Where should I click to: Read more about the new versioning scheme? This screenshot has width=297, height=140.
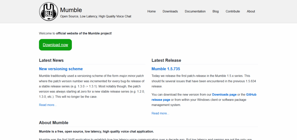click(x=48, y=105)
